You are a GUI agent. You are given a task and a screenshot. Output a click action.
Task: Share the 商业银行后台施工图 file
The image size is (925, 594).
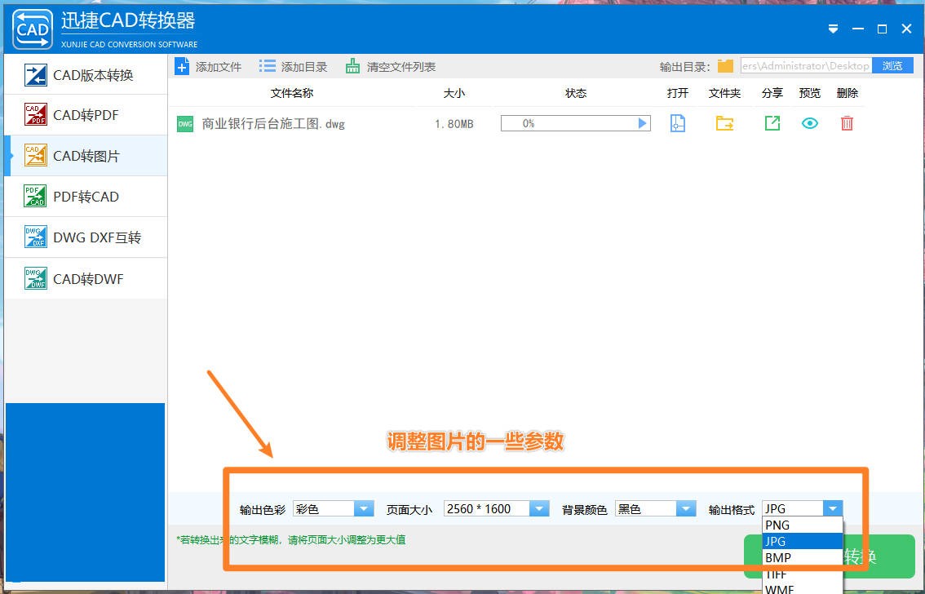[x=770, y=122]
